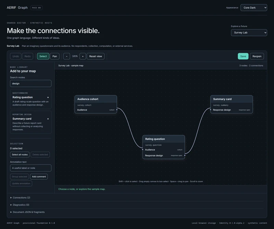This screenshot has height=229, width=274.
Task: Select the Audience cohort node header
Action: (96, 99)
